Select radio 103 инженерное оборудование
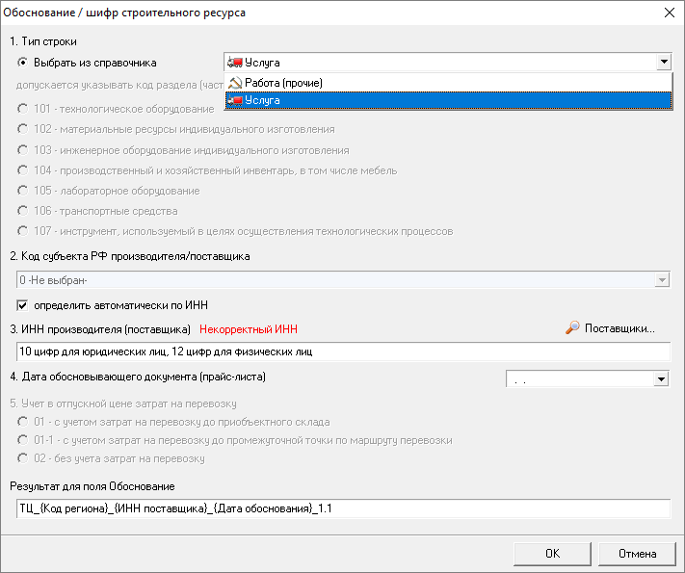This screenshot has width=685, height=573. pos(23,150)
